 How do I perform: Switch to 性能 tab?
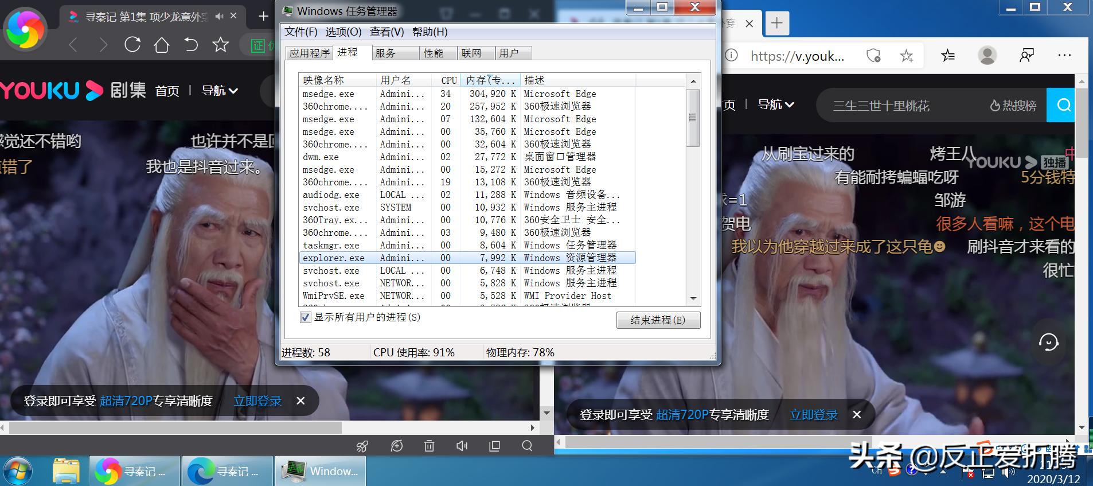438,53
